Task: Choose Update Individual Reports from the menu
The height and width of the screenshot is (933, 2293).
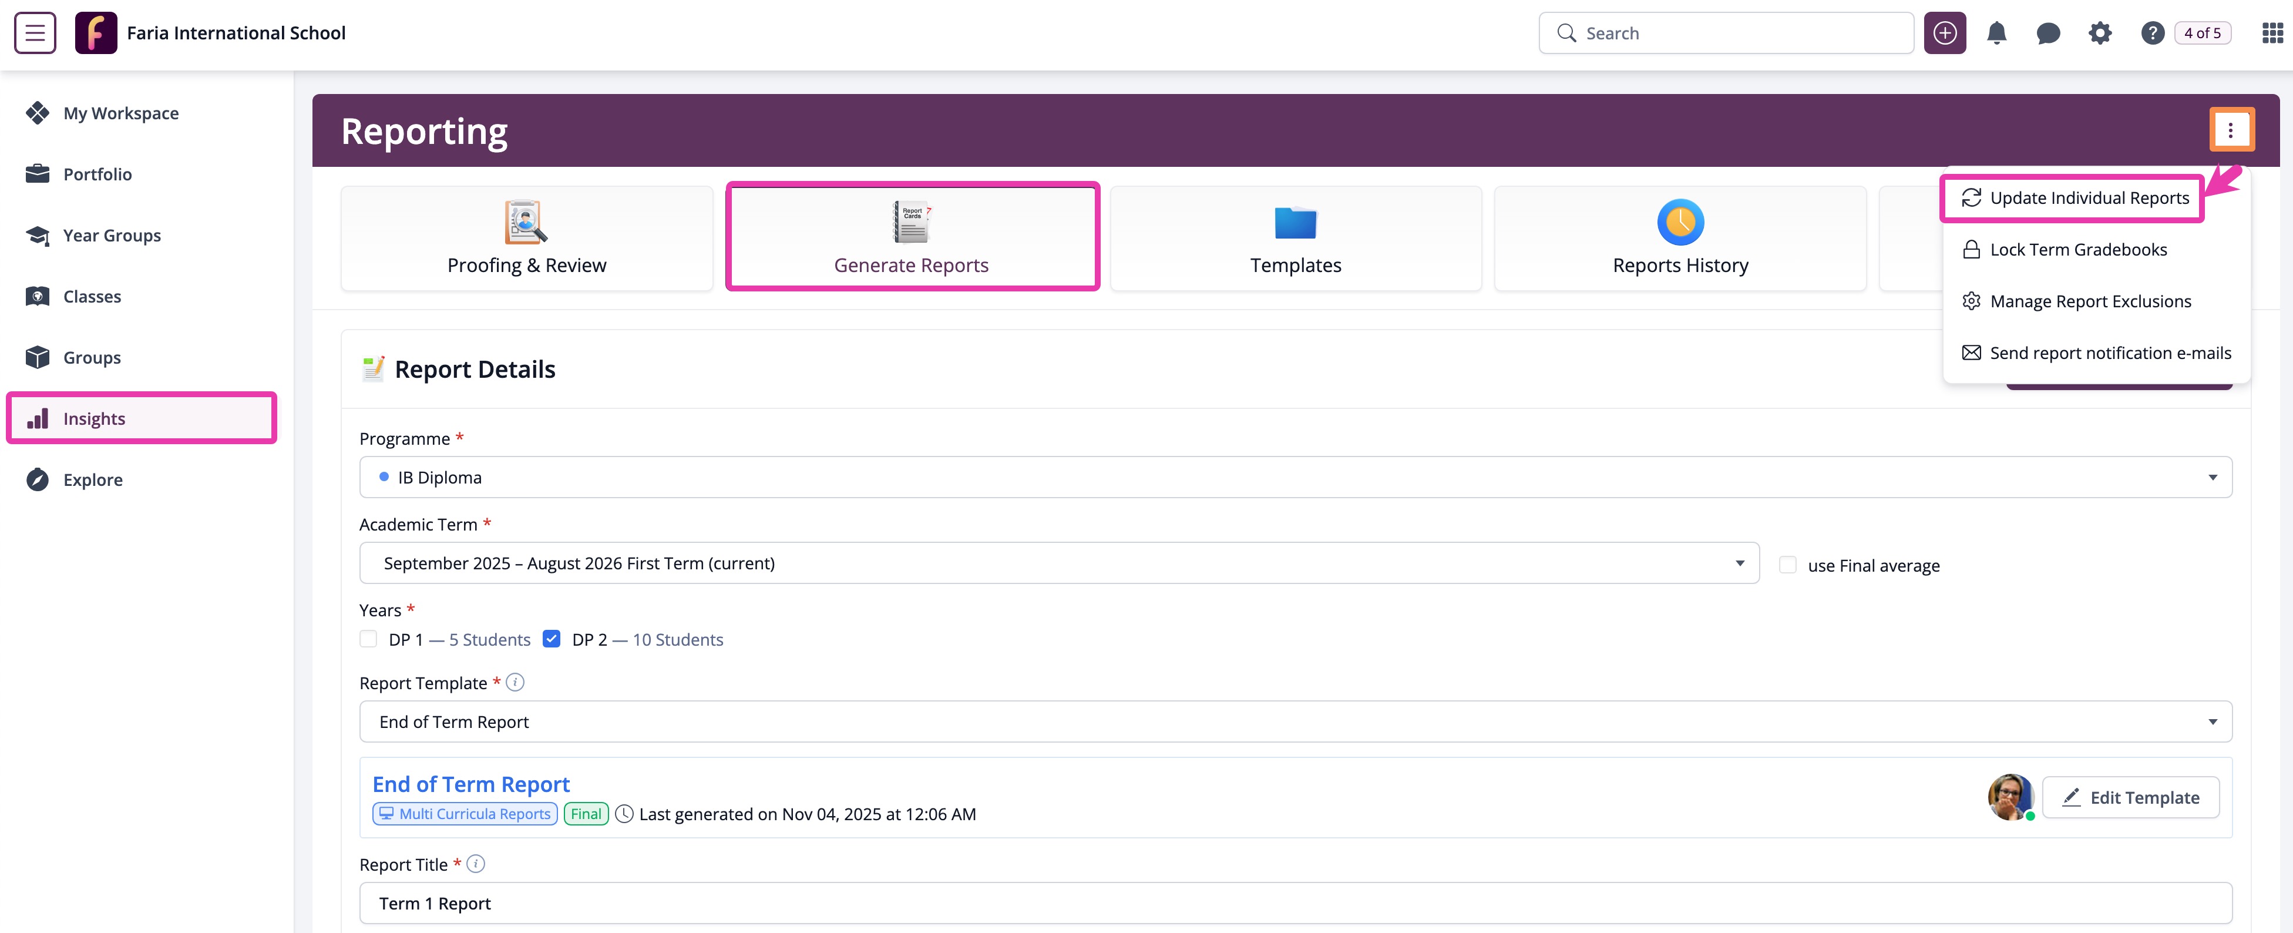Action: point(2090,197)
